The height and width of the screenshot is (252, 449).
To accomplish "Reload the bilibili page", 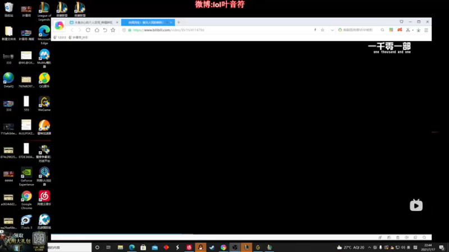I will click(x=88, y=30).
